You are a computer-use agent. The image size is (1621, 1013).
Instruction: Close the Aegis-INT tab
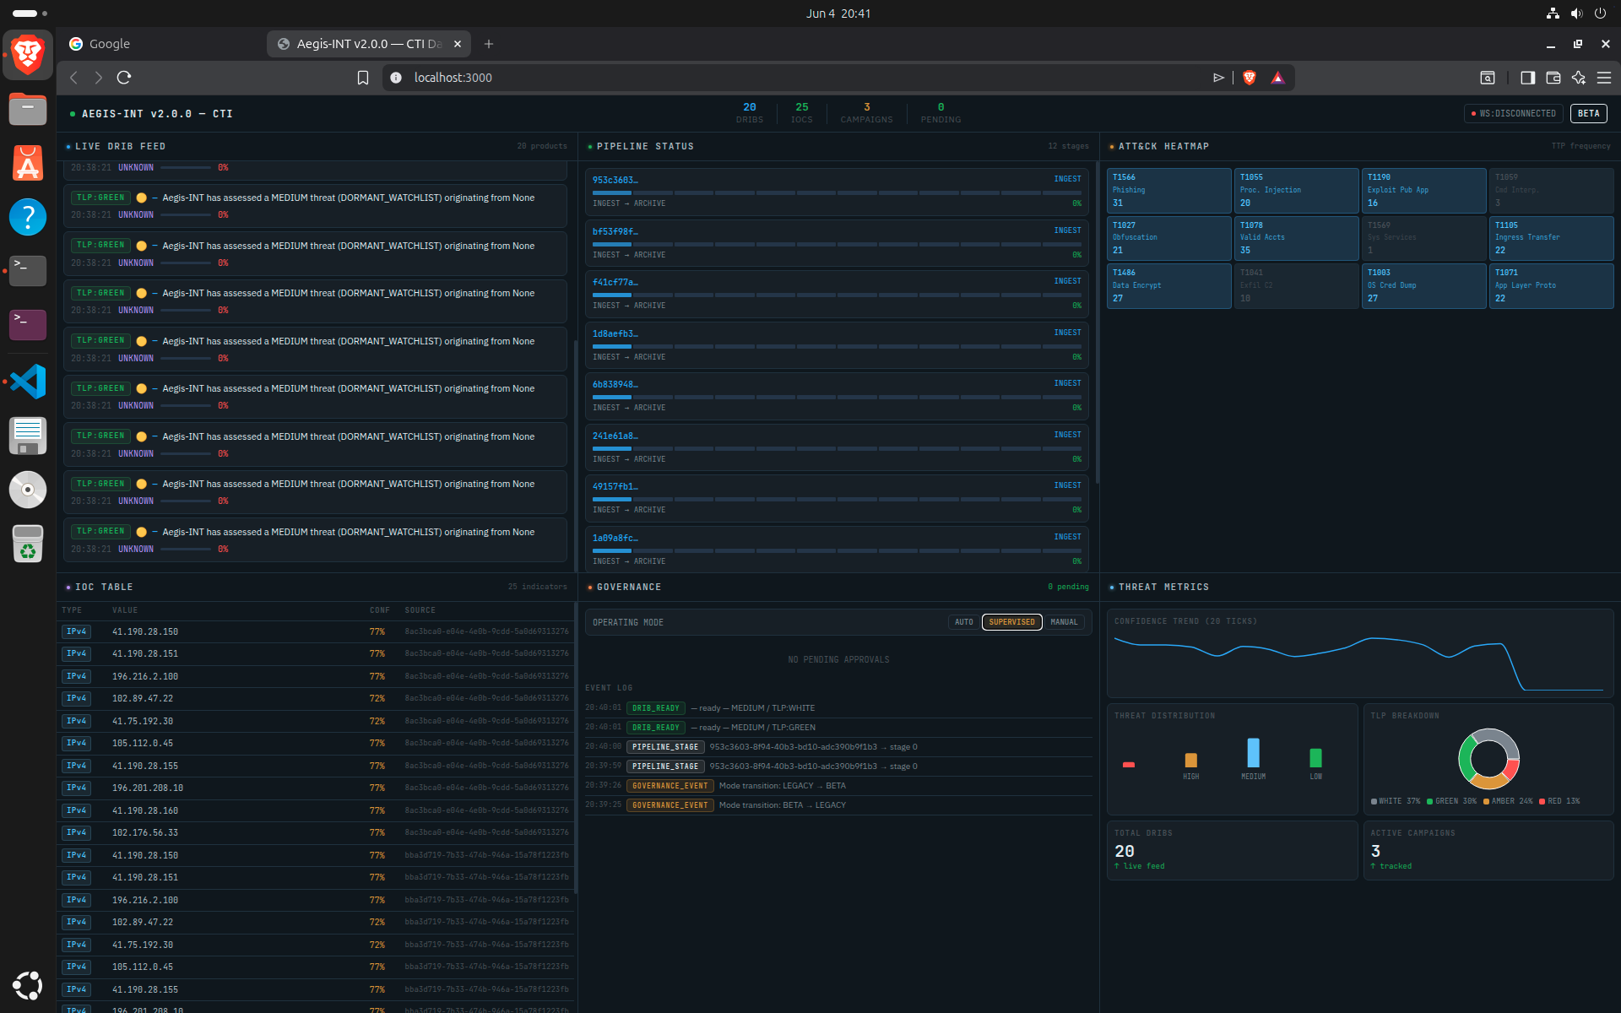click(458, 44)
